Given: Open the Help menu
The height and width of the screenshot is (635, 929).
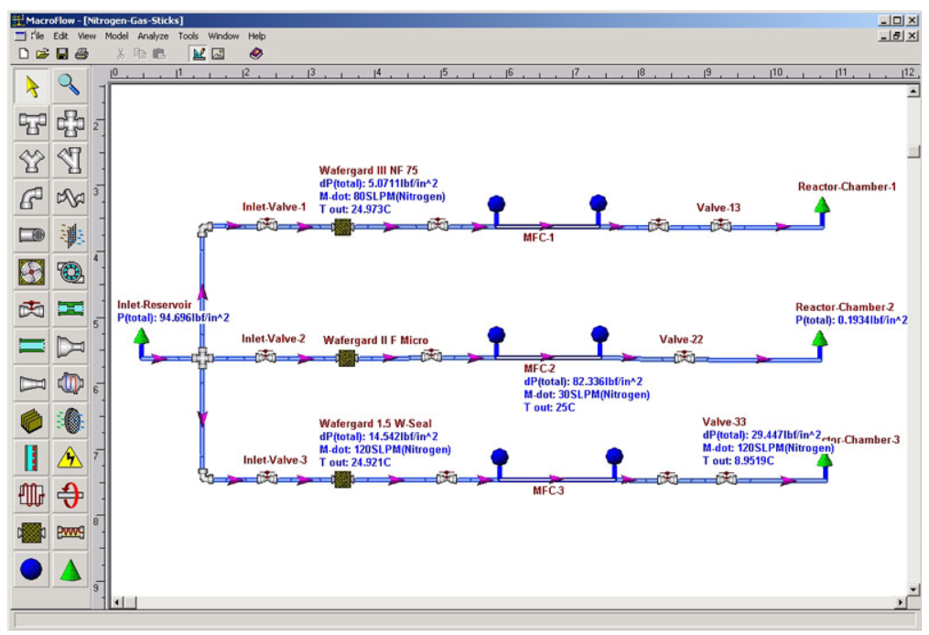Looking at the screenshot, I should (x=256, y=36).
